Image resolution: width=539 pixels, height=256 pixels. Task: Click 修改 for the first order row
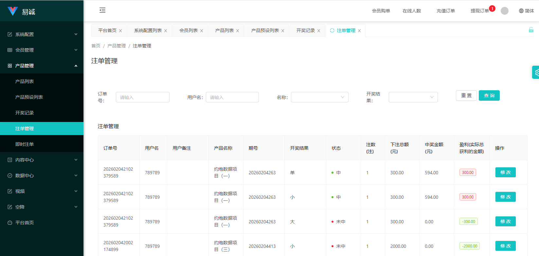505,172
